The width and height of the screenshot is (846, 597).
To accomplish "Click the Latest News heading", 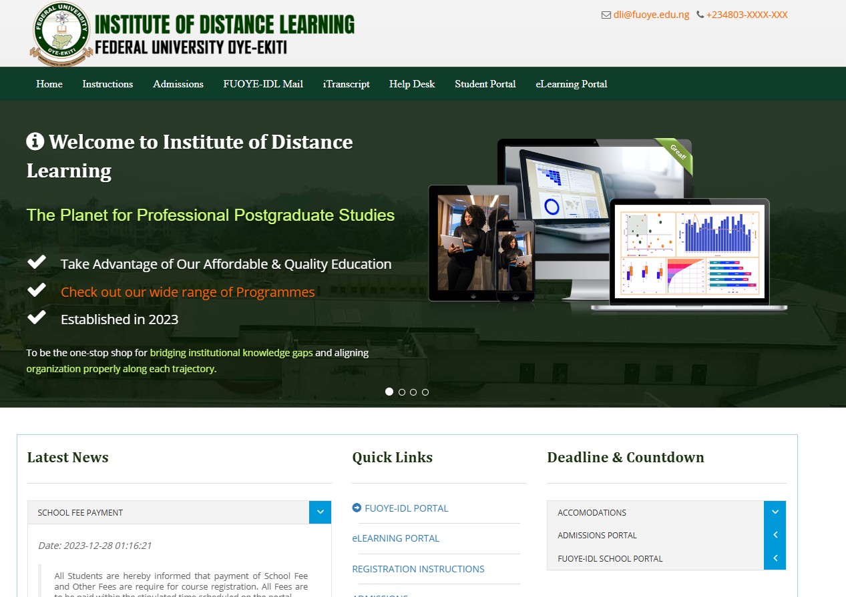I will [x=68, y=458].
